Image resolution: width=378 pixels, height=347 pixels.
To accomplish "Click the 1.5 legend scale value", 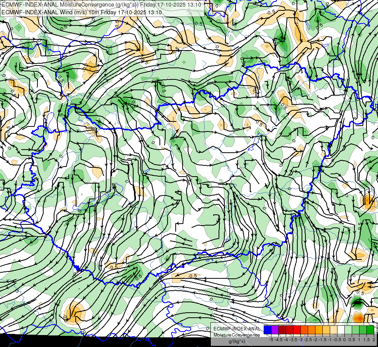I will (366, 340).
